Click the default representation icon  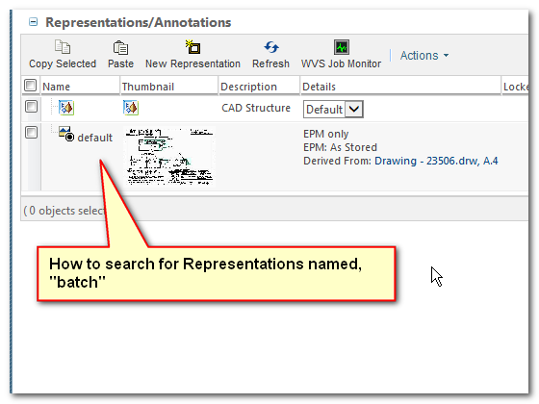point(66,134)
